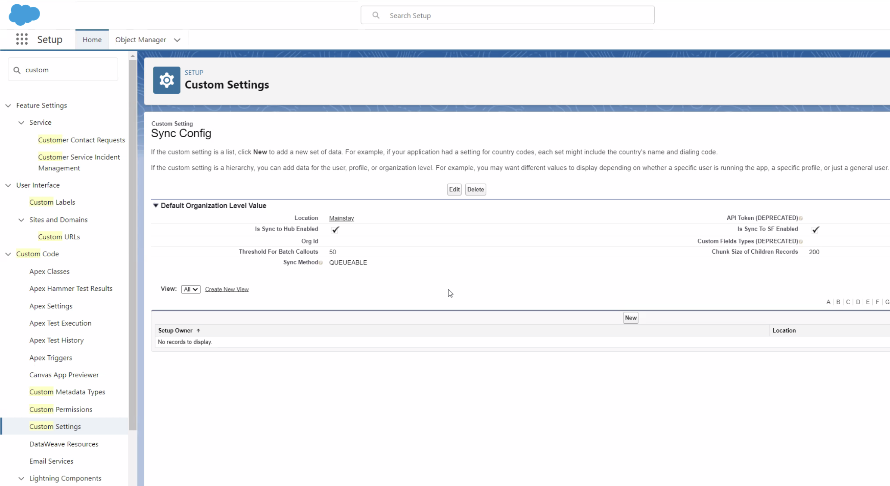Open DataWeave Resources

pyautogui.click(x=64, y=444)
